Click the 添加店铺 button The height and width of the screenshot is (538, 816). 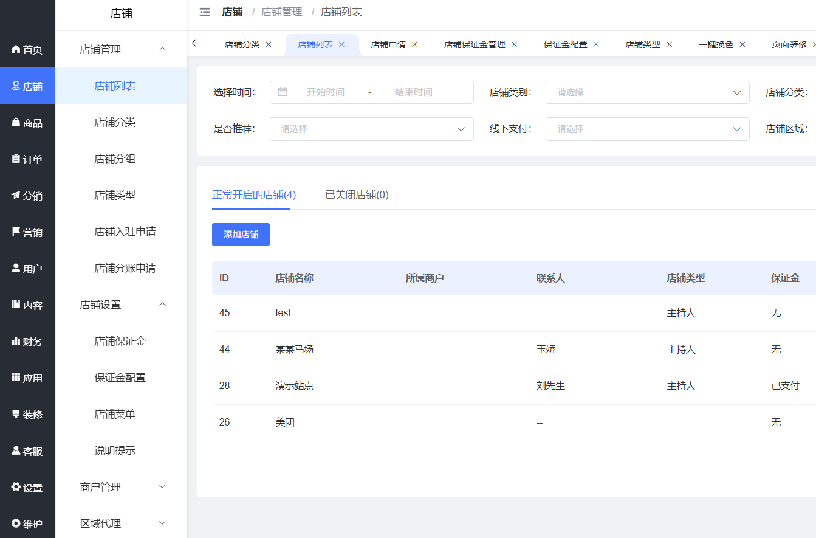pos(241,235)
